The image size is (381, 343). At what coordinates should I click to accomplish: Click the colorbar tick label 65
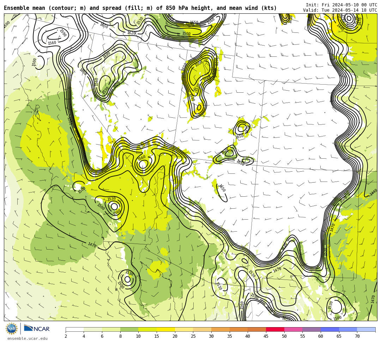[x=339, y=336]
